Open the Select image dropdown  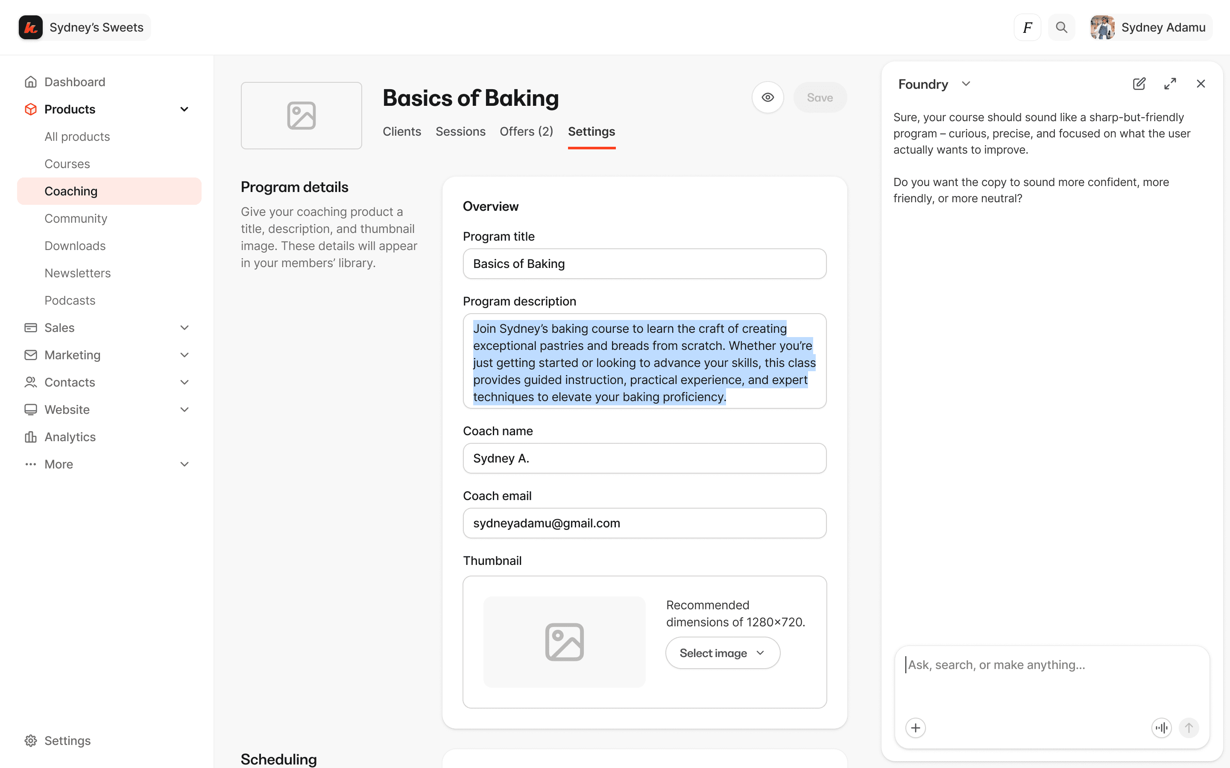click(x=722, y=653)
